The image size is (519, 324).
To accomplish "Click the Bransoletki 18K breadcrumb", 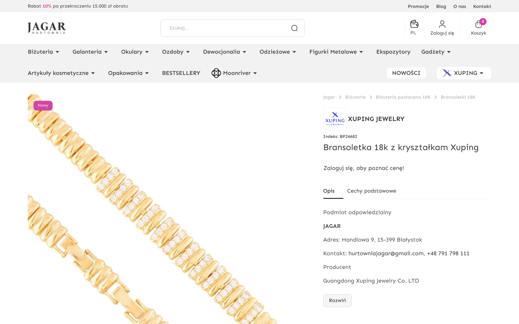I will pos(458,97).
